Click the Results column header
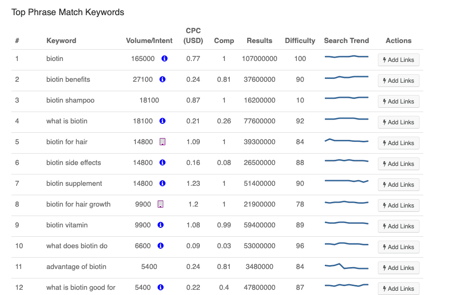 pos(259,41)
